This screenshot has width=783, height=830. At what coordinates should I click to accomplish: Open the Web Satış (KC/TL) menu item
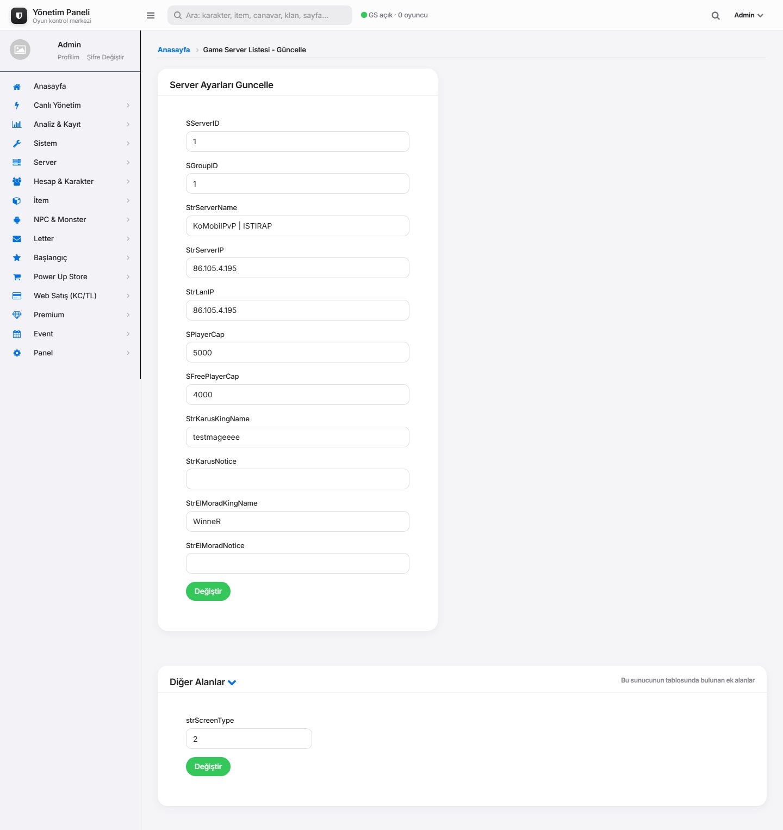click(x=70, y=296)
